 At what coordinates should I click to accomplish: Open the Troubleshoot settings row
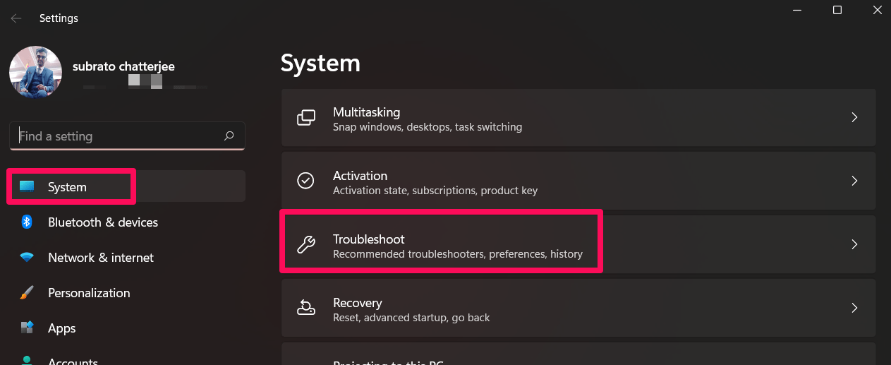tap(457, 245)
